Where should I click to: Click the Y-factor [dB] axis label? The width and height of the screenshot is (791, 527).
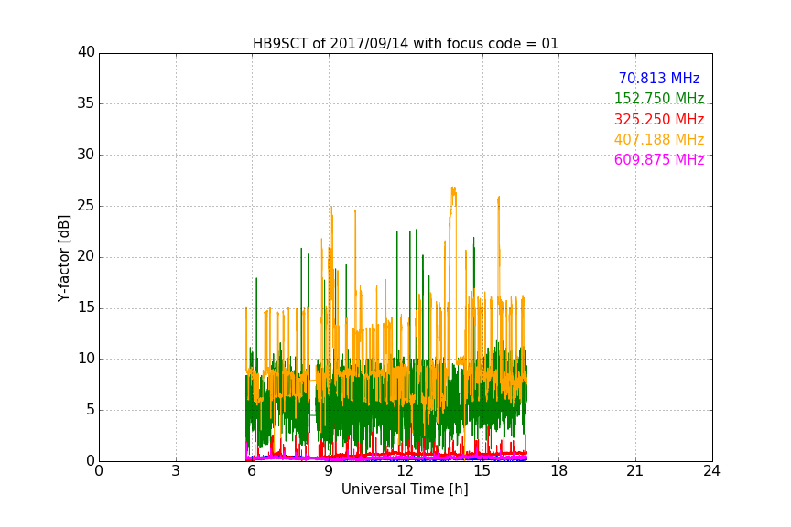pos(63,258)
